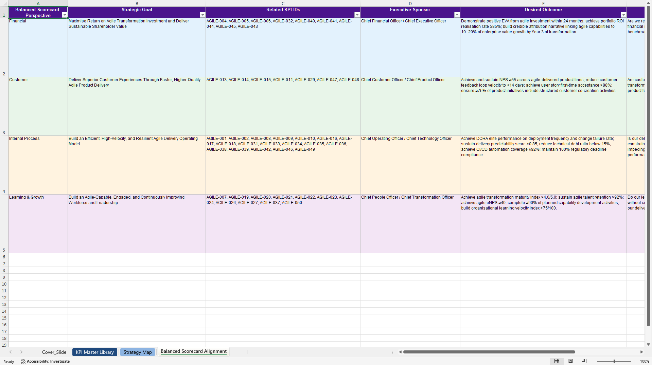The width and height of the screenshot is (652, 365).
Task: Select all cells via corner button
Action: [x=4, y=3]
